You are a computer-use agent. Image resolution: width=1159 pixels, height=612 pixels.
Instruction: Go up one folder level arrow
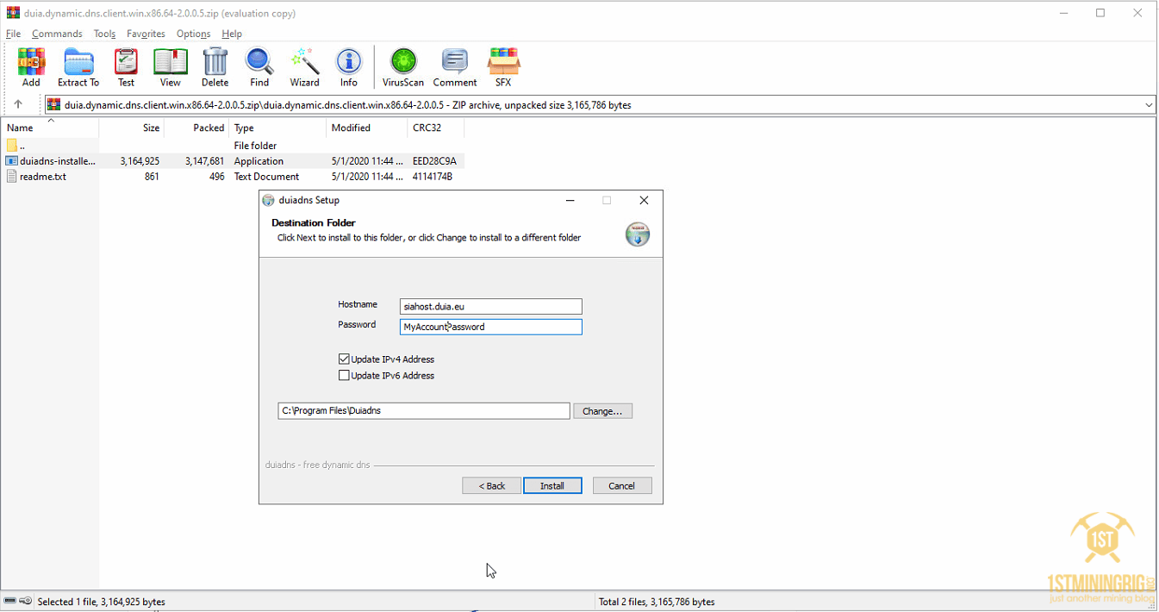[18, 105]
